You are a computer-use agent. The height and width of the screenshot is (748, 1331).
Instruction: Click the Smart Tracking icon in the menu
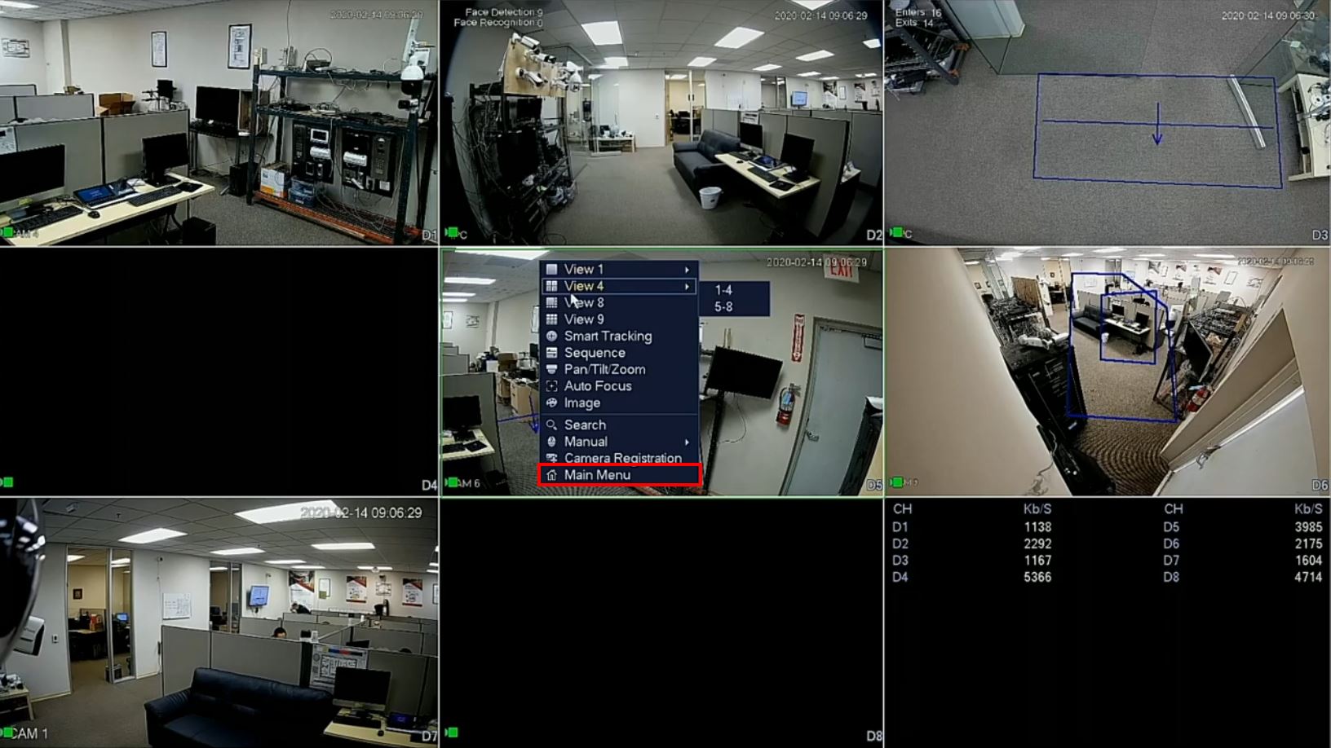click(x=551, y=336)
